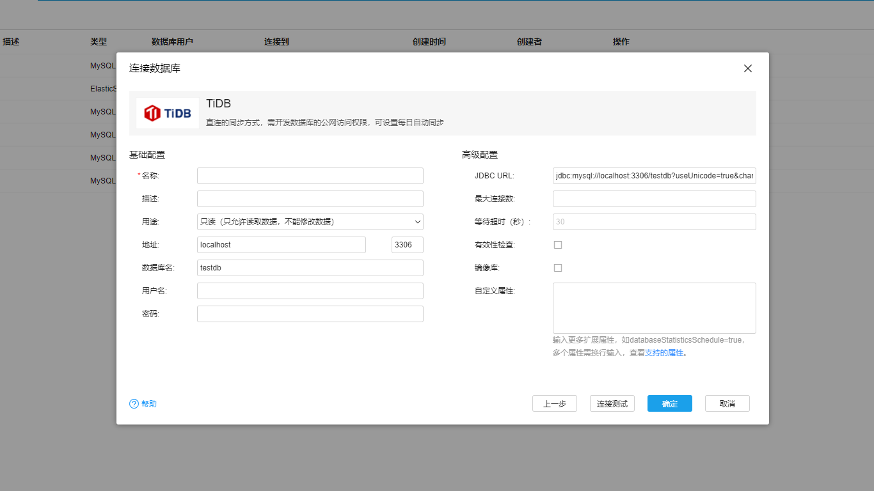Click the 连接到 column header in background table
This screenshot has width=874, height=491.
point(276,42)
